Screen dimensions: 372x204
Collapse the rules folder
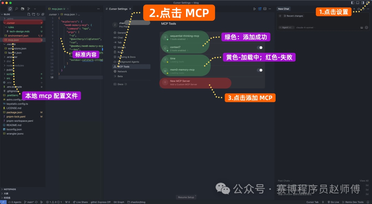pos(6,27)
